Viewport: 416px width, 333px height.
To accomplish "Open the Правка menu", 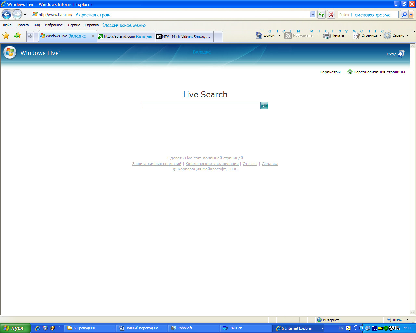I will point(23,25).
